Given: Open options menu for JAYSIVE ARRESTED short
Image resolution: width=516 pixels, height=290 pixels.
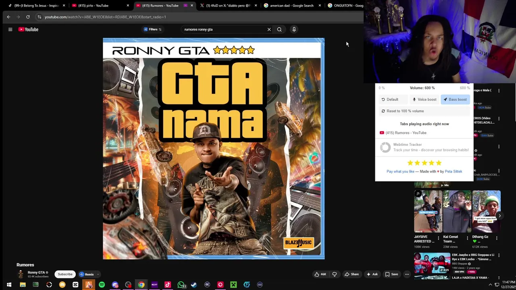Looking at the screenshot, I should [x=438, y=238].
